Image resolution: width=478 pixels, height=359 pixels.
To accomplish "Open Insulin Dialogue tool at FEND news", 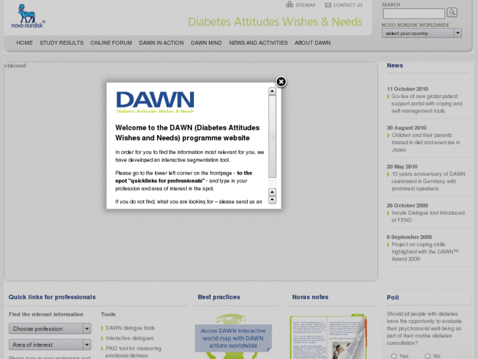I will click(428, 216).
